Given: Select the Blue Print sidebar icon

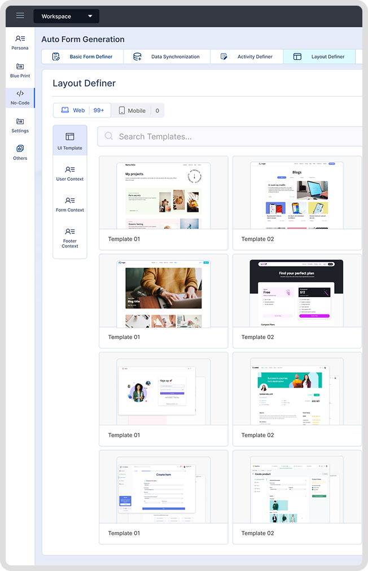Looking at the screenshot, I should 20,70.
